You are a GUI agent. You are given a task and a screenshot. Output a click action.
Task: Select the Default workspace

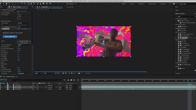pos(124,4)
